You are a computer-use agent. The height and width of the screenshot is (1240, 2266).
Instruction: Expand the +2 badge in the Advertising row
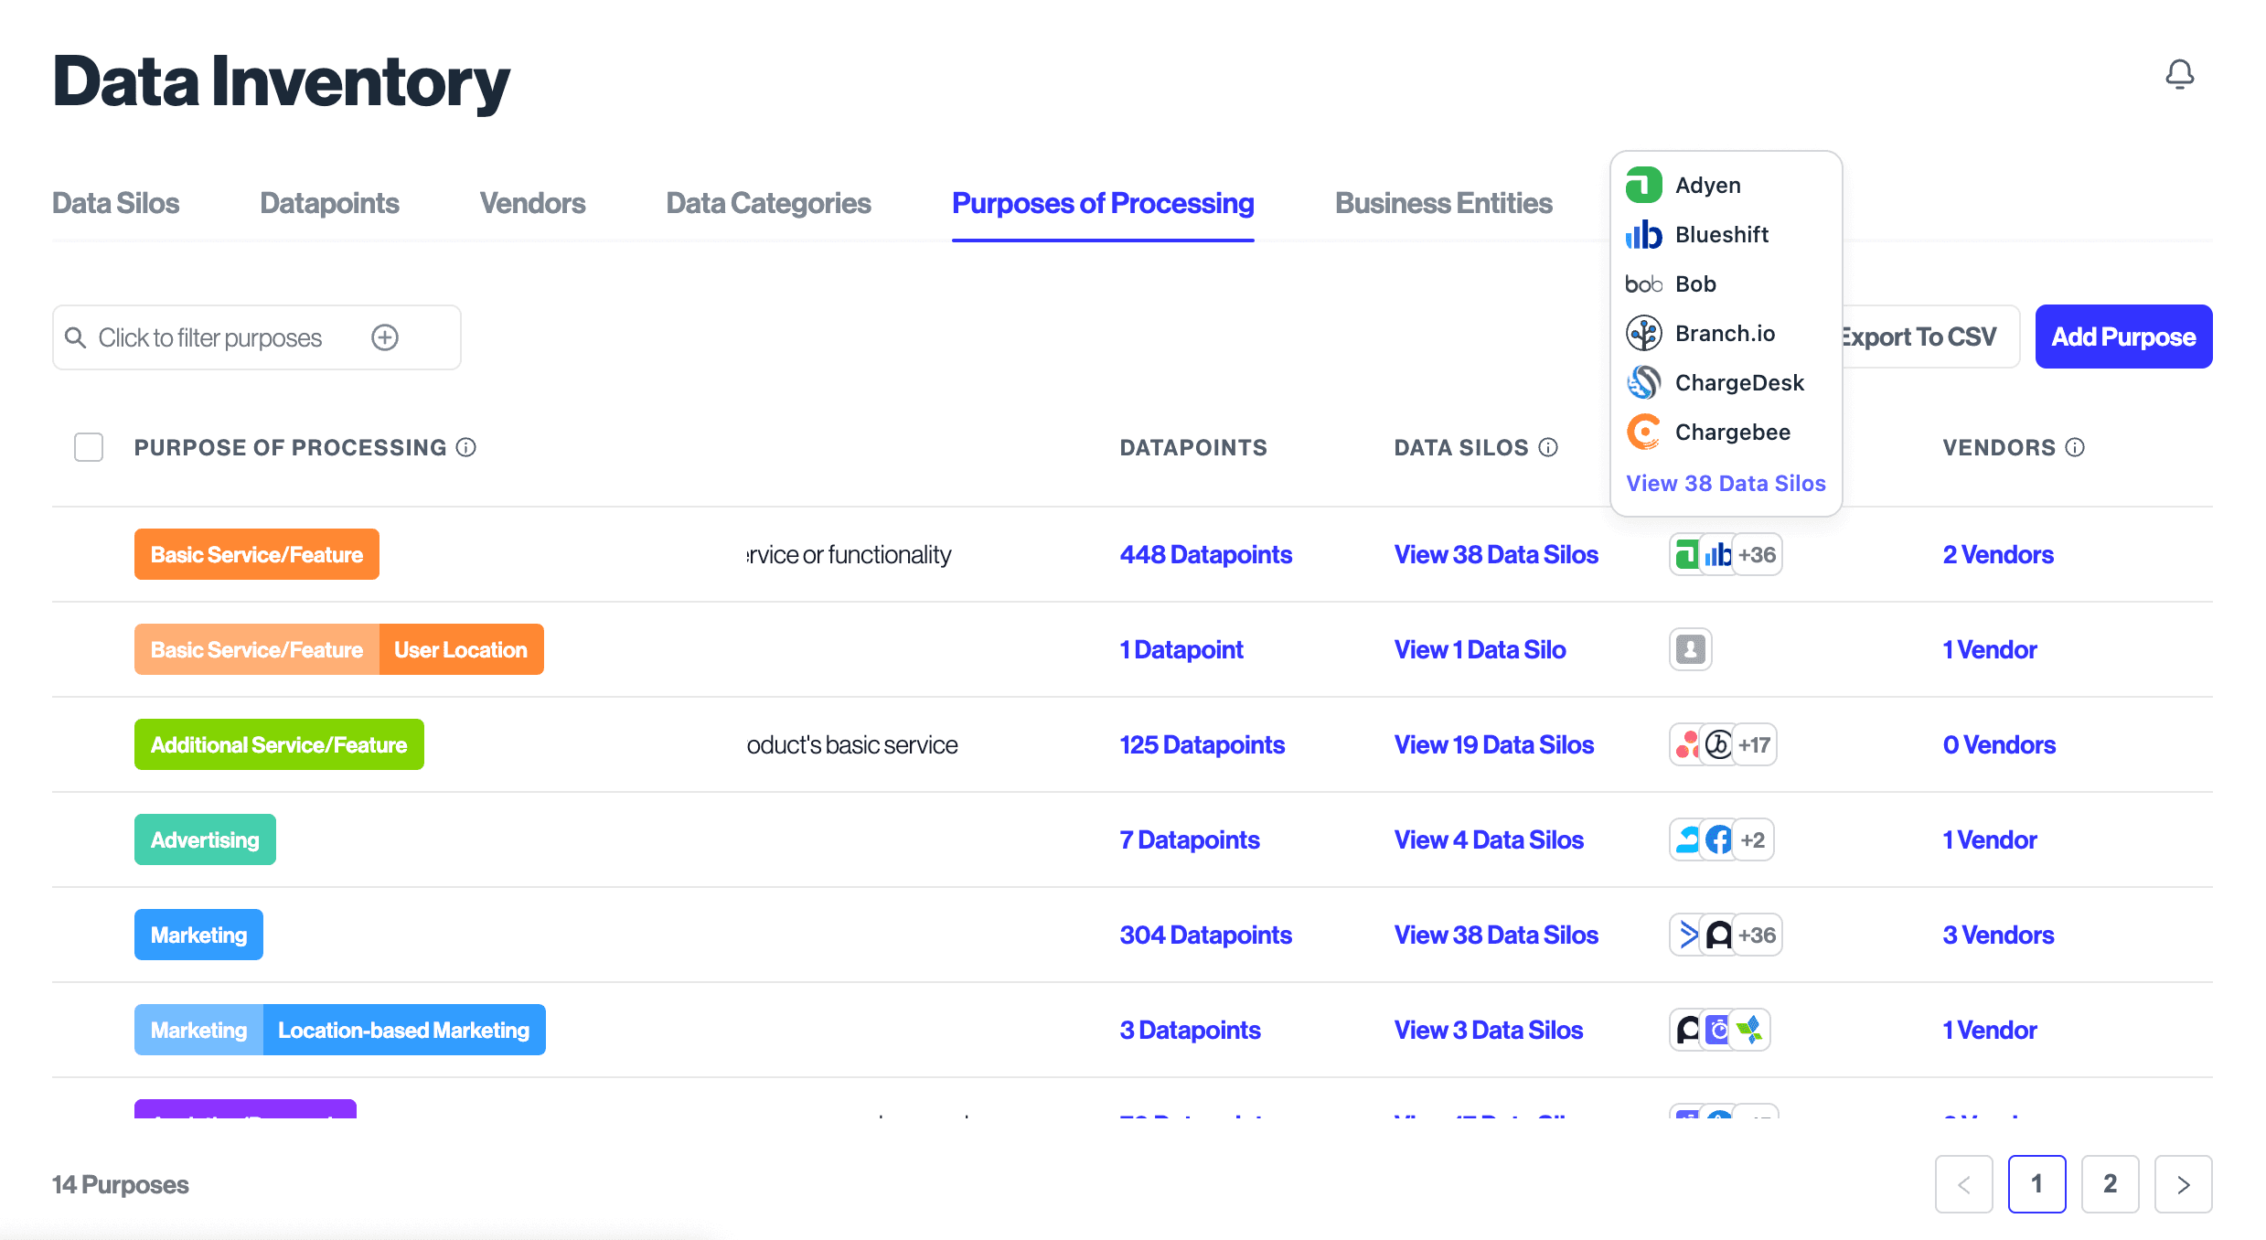pyautogui.click(x=1752, y=839)
